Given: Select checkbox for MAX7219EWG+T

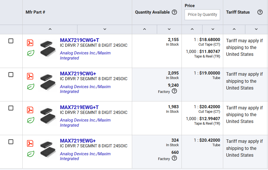Looking at the screenshot, I should 11,108.
